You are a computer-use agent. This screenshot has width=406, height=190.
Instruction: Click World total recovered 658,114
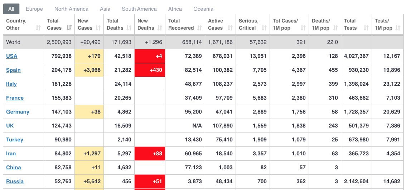192,42
